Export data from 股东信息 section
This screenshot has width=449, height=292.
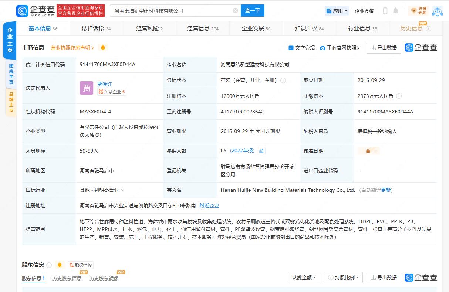(x=384, y=278)
